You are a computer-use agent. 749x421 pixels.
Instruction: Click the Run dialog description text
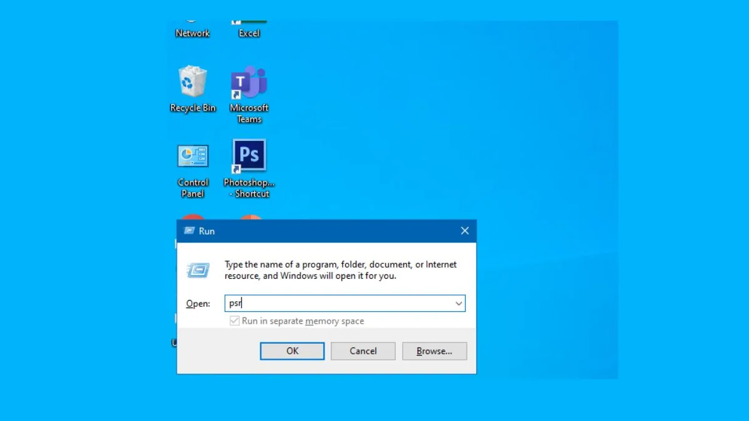click(x=340, y=270)
